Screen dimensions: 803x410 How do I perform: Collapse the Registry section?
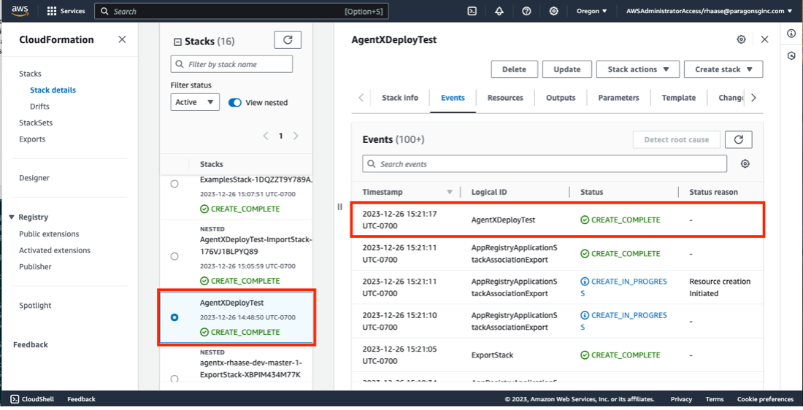(11, 217)
